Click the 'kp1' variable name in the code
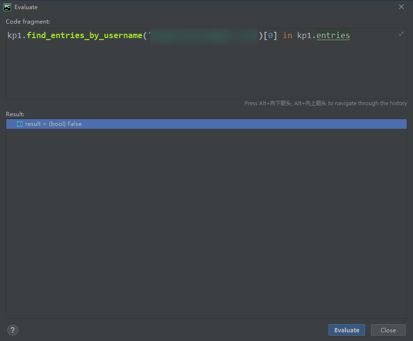Viewport: 413px width, 341px height. tap(13, 35)
